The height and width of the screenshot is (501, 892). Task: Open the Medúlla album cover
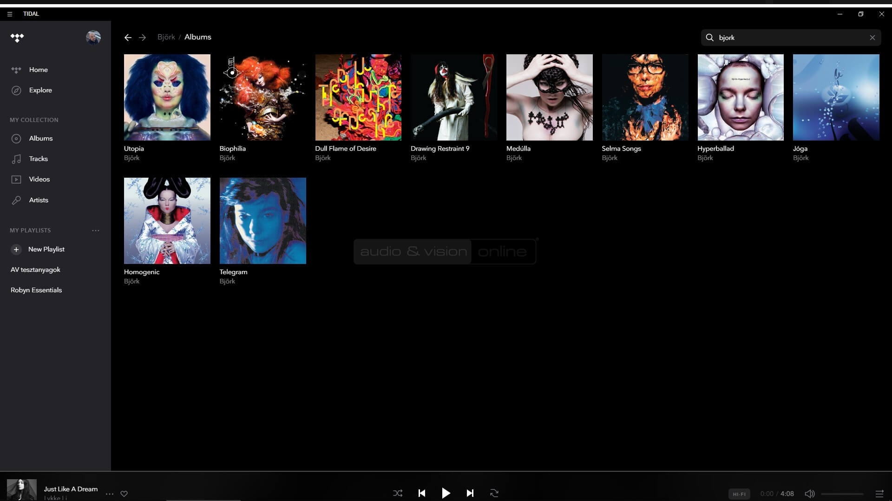click(x=549, y=97)
